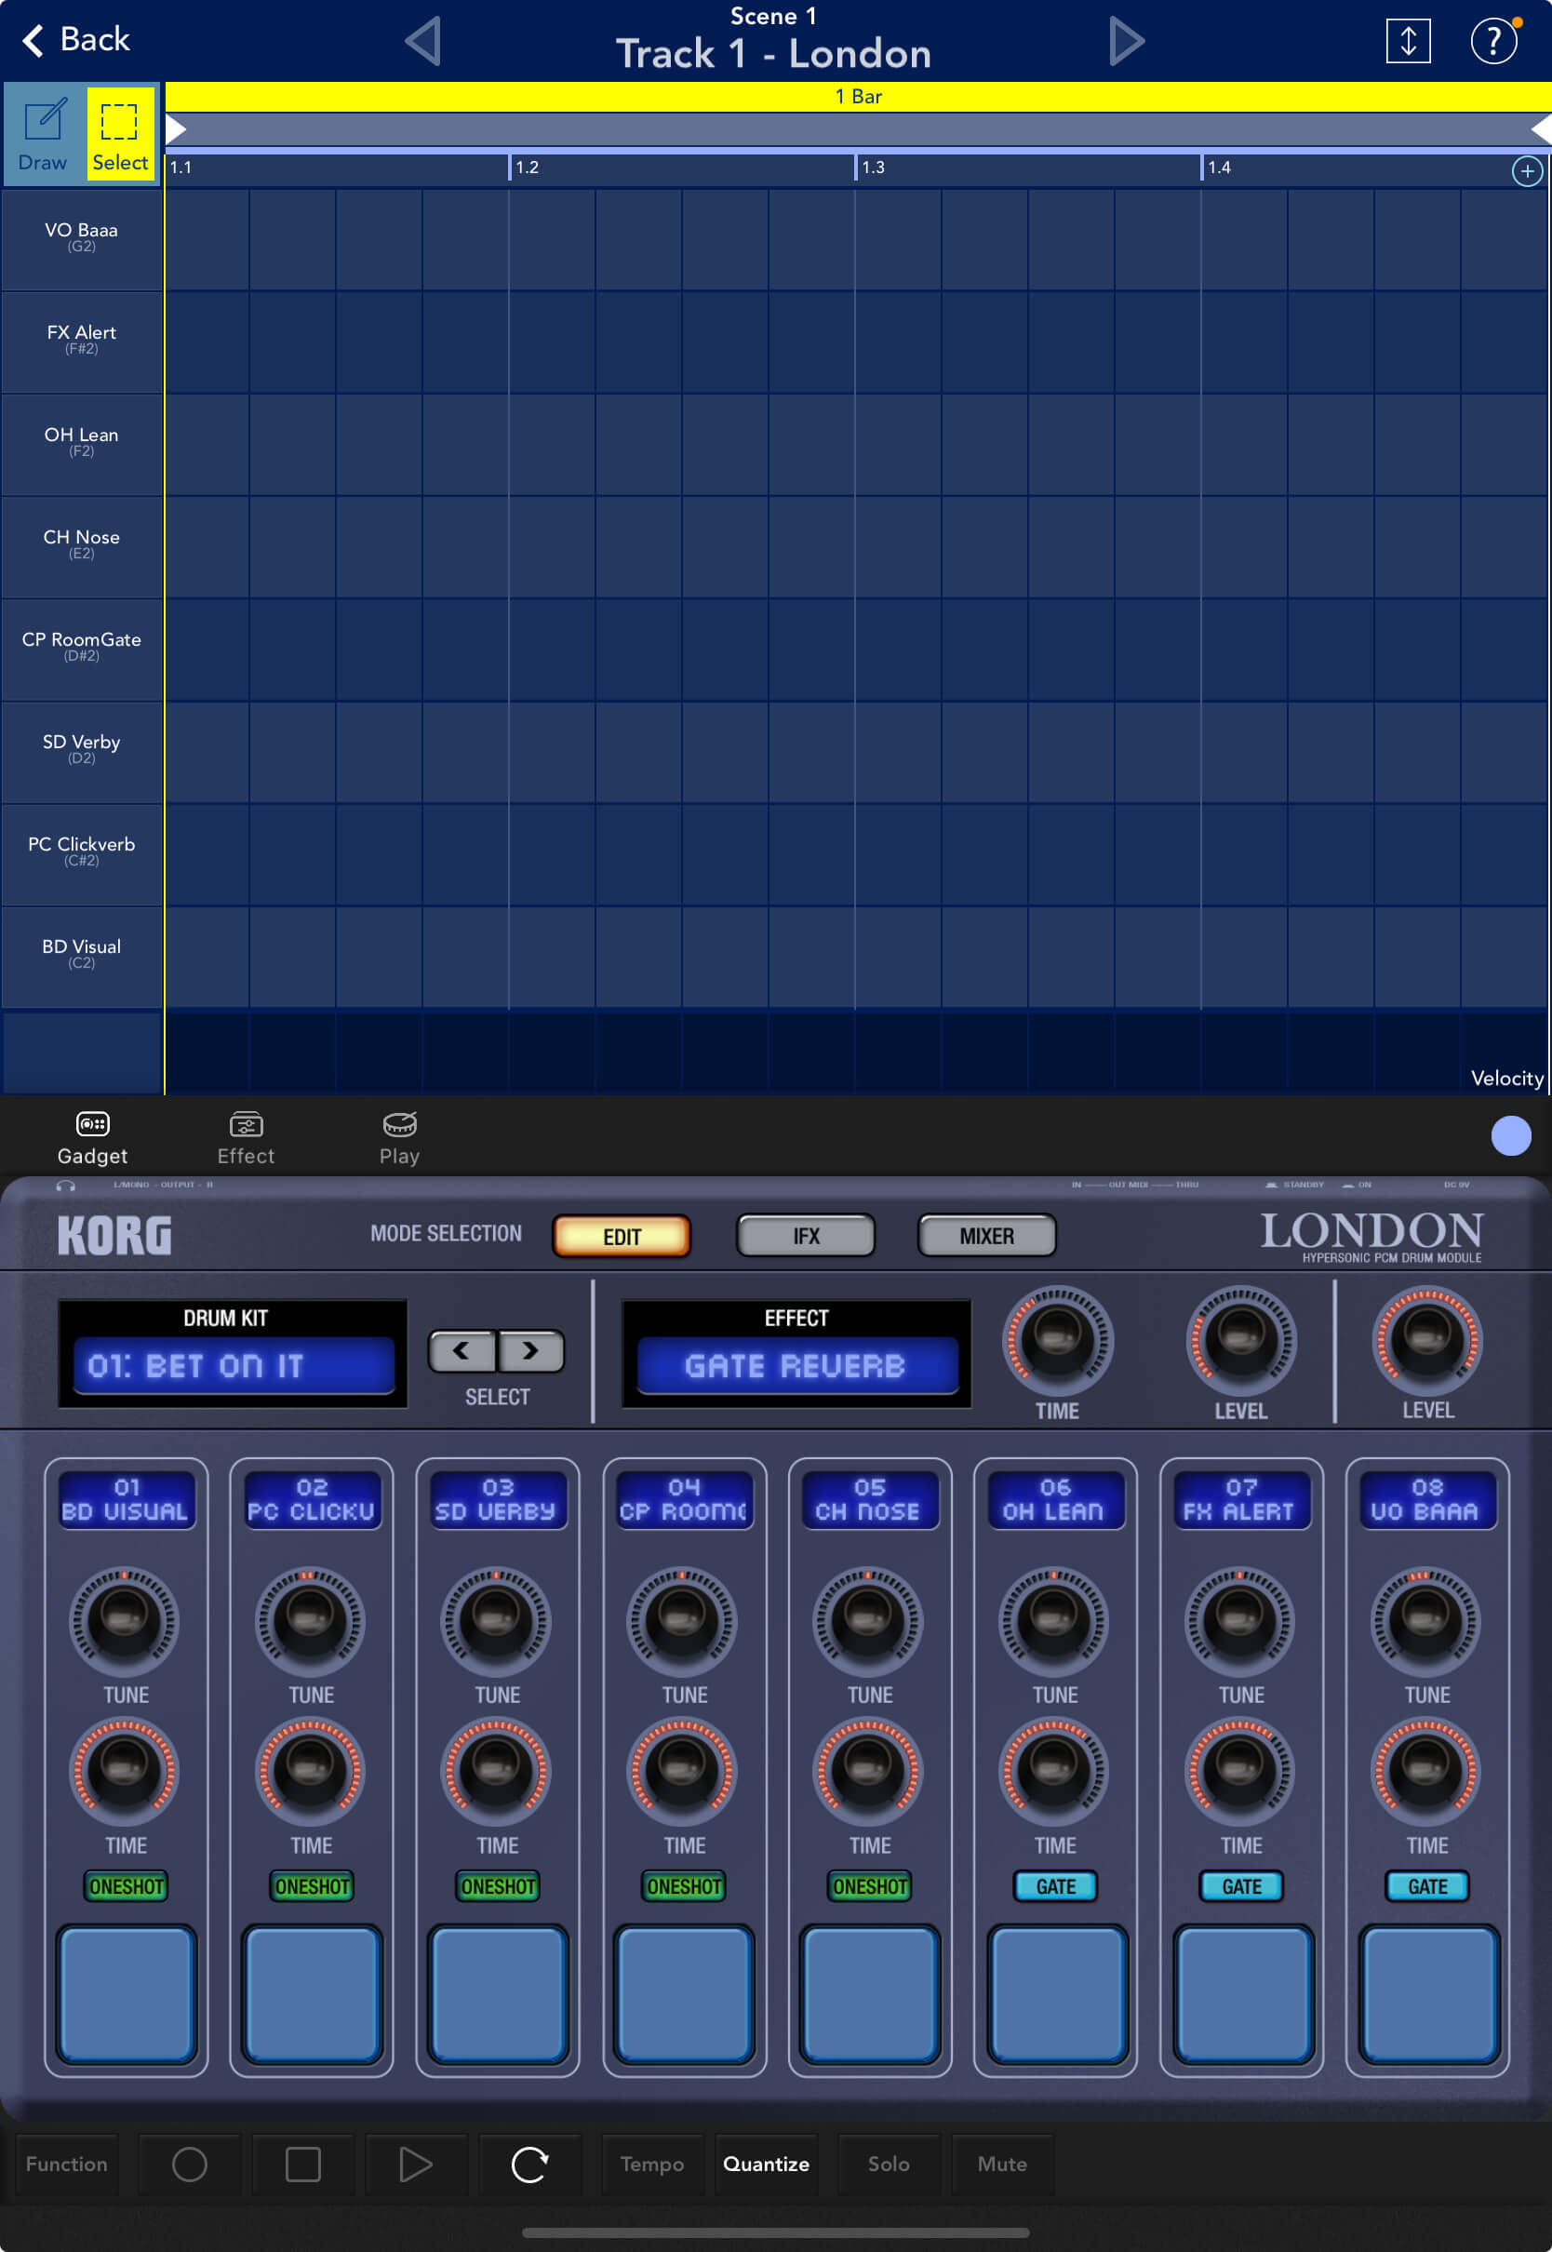Viewport: 1552px width, 2252px height.
Task: Open the Function menu
Action: pyautogui.click(x=67, y=2164)
